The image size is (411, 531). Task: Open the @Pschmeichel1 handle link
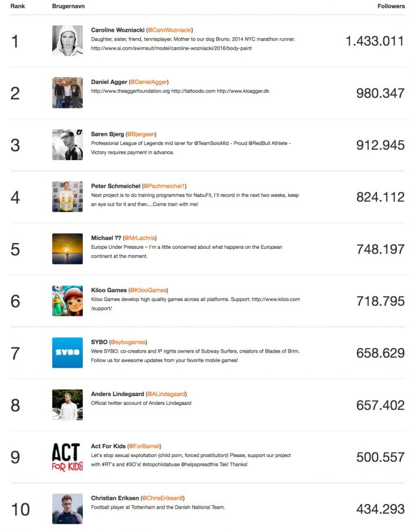[x=164, y=186]
